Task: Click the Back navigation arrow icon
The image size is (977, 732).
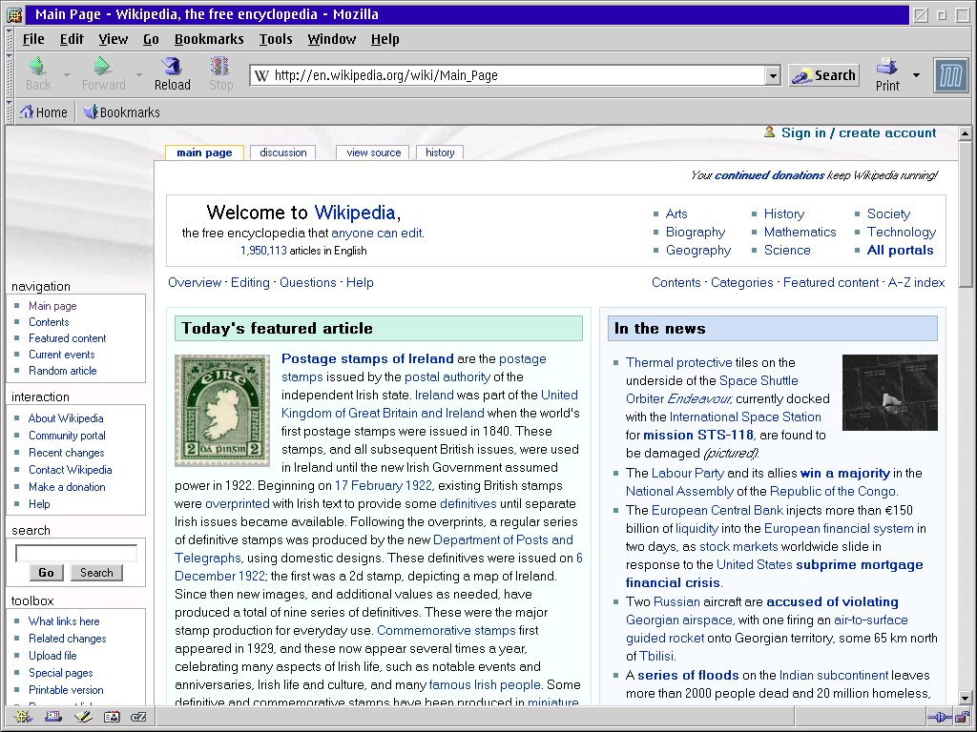Action: [38, 66]
